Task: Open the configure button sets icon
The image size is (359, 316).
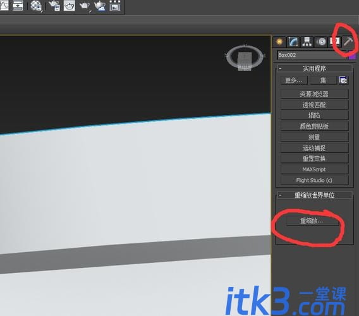Action: [x=343, y=80]
